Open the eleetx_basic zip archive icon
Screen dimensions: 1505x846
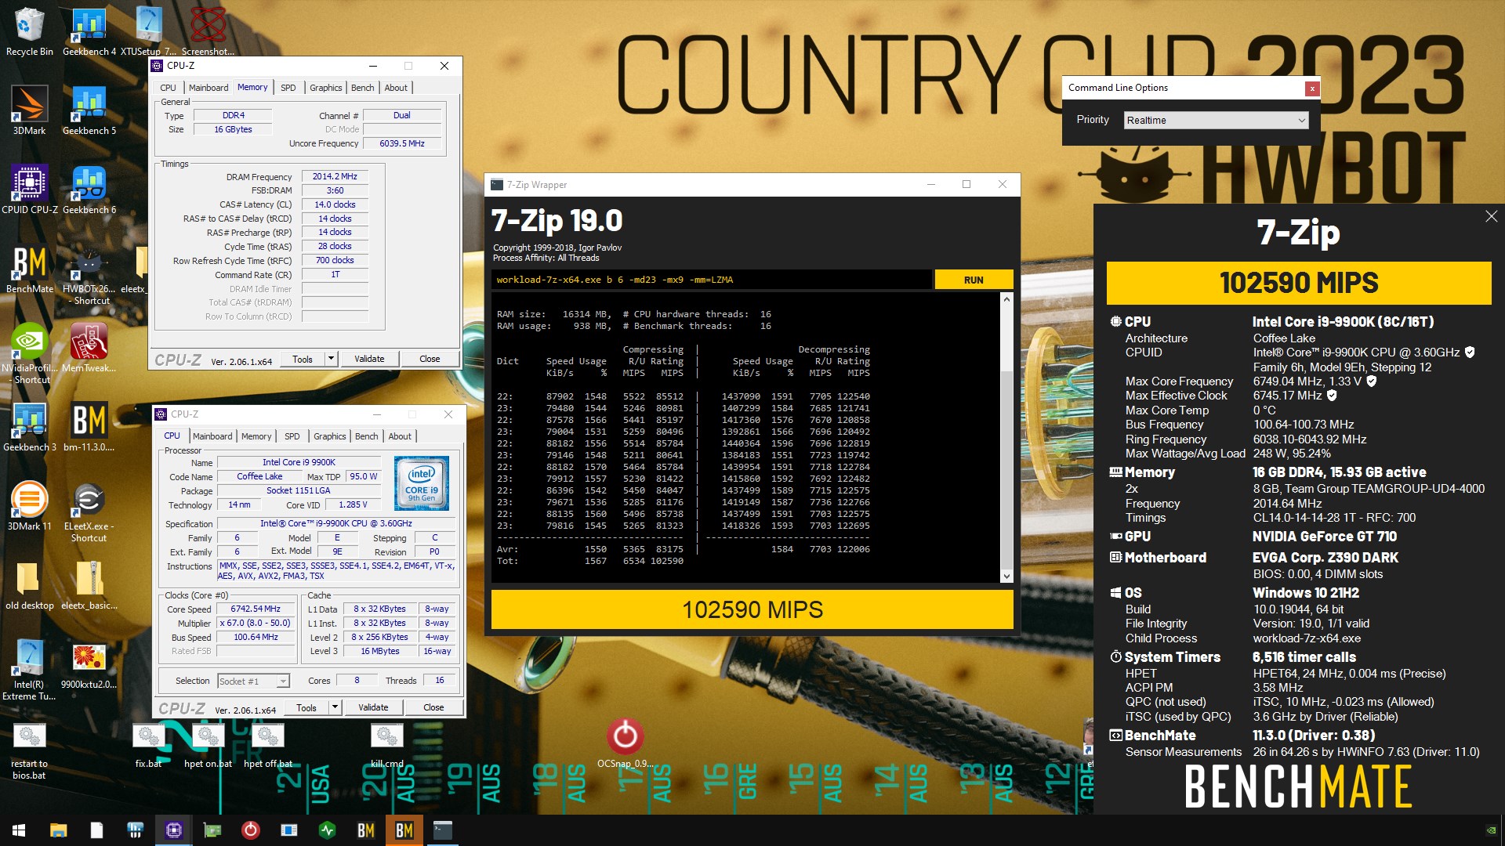click(89, 585)
